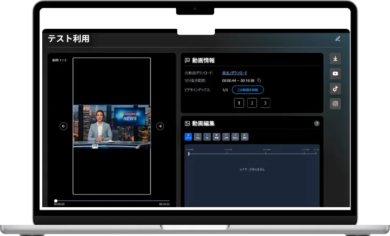390x236 pixels.
Task: Select the 文字 text tool tab
Action: pos(226,137)
